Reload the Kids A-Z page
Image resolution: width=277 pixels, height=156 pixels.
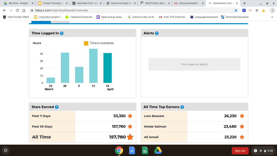(17, 11)
